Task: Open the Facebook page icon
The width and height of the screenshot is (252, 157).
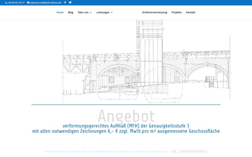Action: pyautogui.click(x=65, y=3)
